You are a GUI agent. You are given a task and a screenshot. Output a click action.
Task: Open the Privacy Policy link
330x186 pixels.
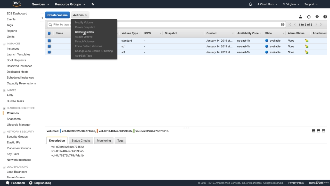296,183
